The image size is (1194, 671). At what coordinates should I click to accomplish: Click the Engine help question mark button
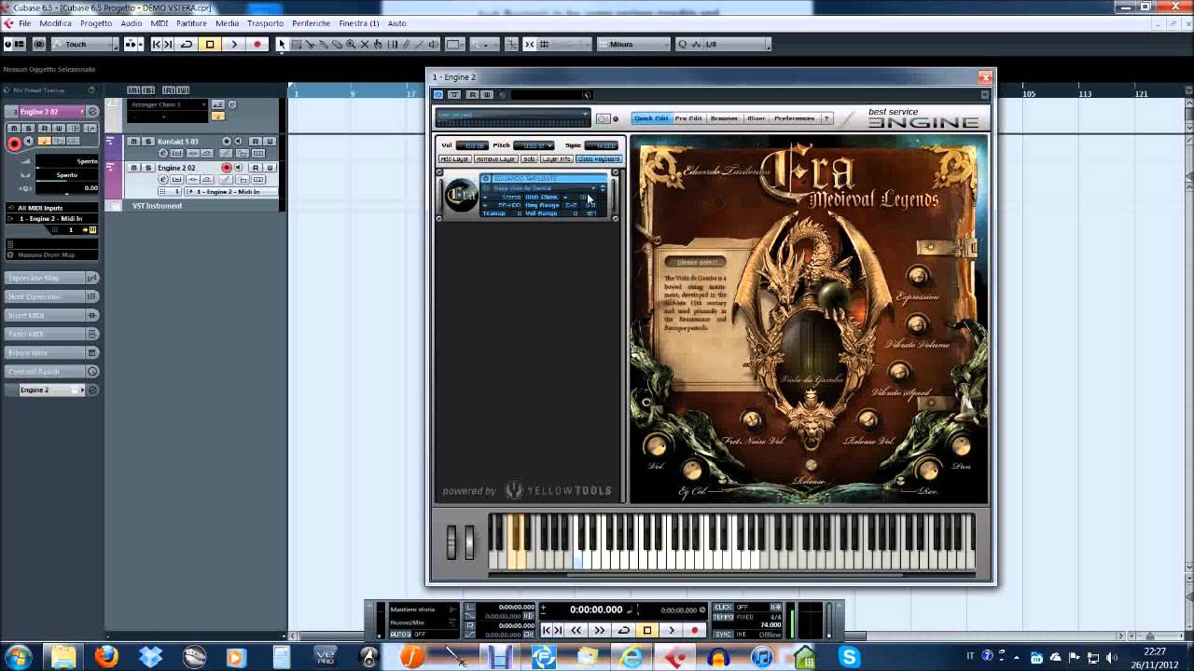coord(826,118)
